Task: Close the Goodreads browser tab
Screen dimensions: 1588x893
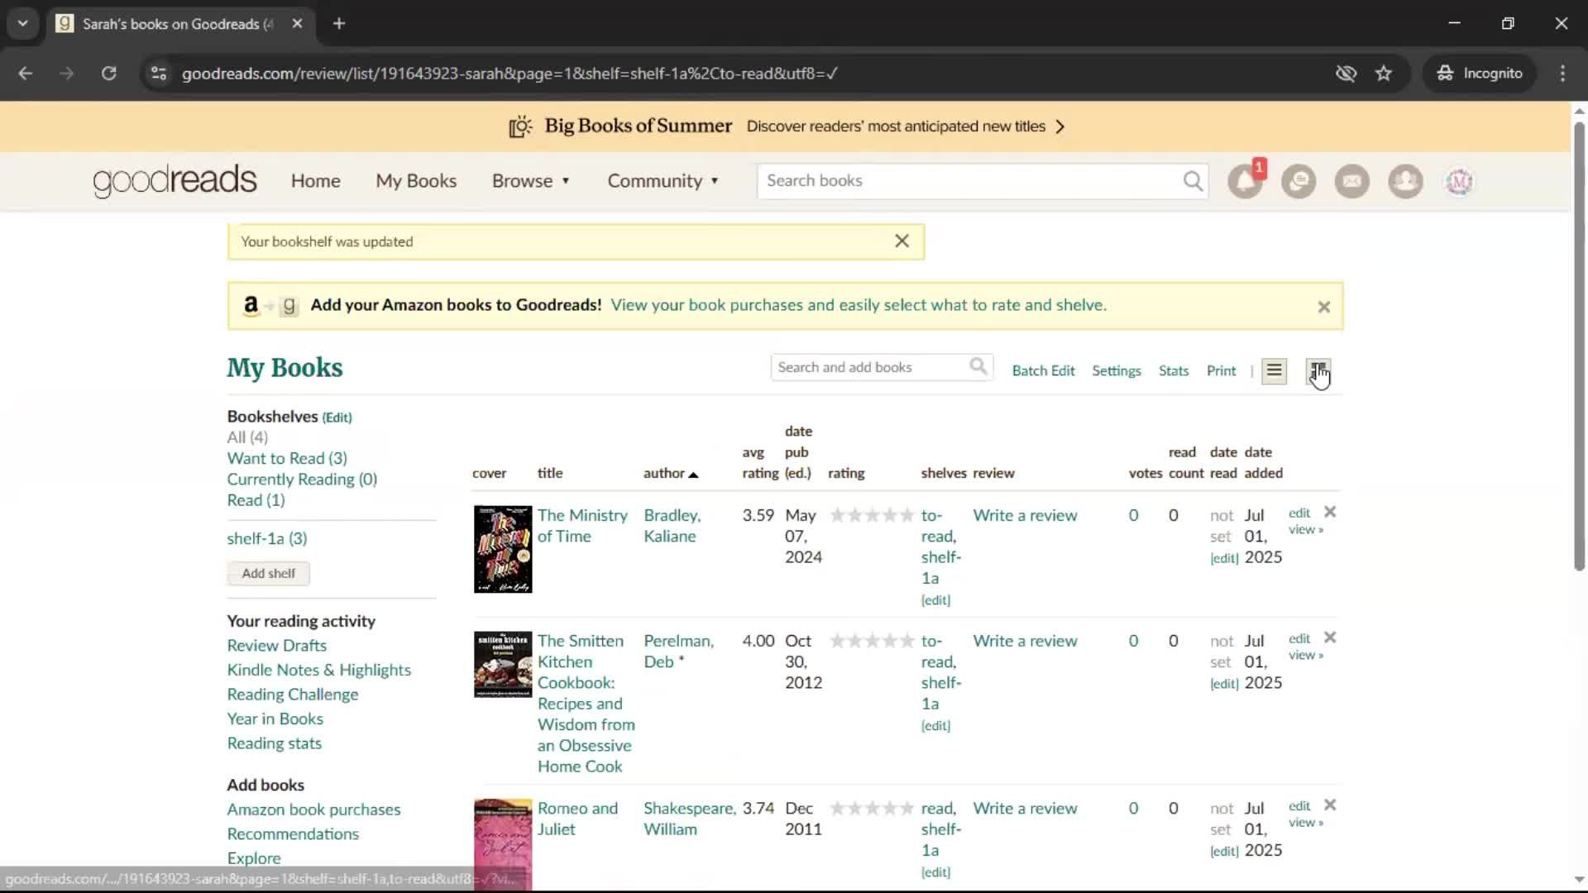Action: coord(297,23)
